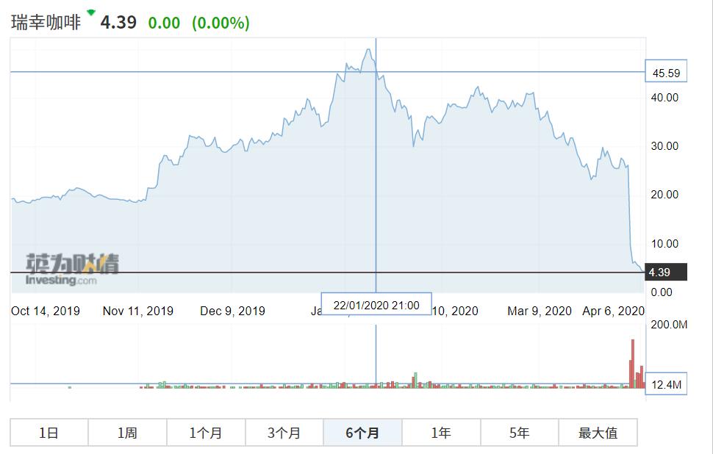This screenshot has width=713, height=454.
Task: Click the green triangle beside 瑞幸咖啡
Action: pos(90,12)
